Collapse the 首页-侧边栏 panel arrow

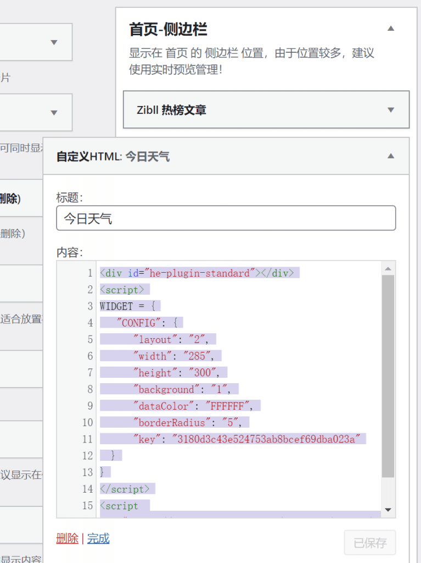[391, 29]
